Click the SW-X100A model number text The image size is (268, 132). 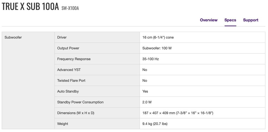pyautogui.click(x=70, y=8)
